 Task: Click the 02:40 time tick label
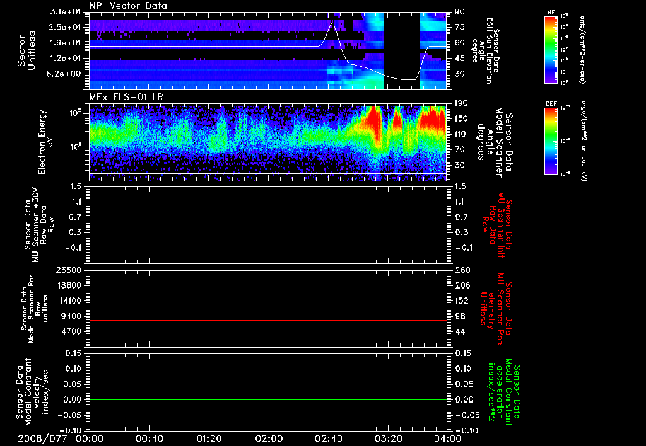coord(328,438)
